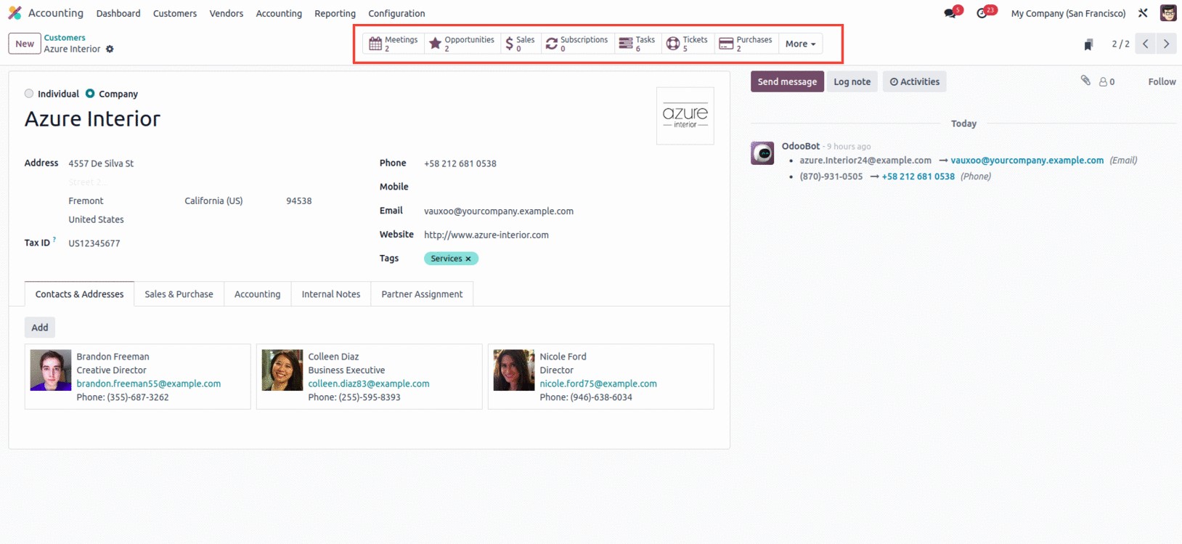Image resolution: width=1182 pixels, height=544 pixels.
Task: Open the Purchases credit card smart button
Action: [x=746, y=44]
